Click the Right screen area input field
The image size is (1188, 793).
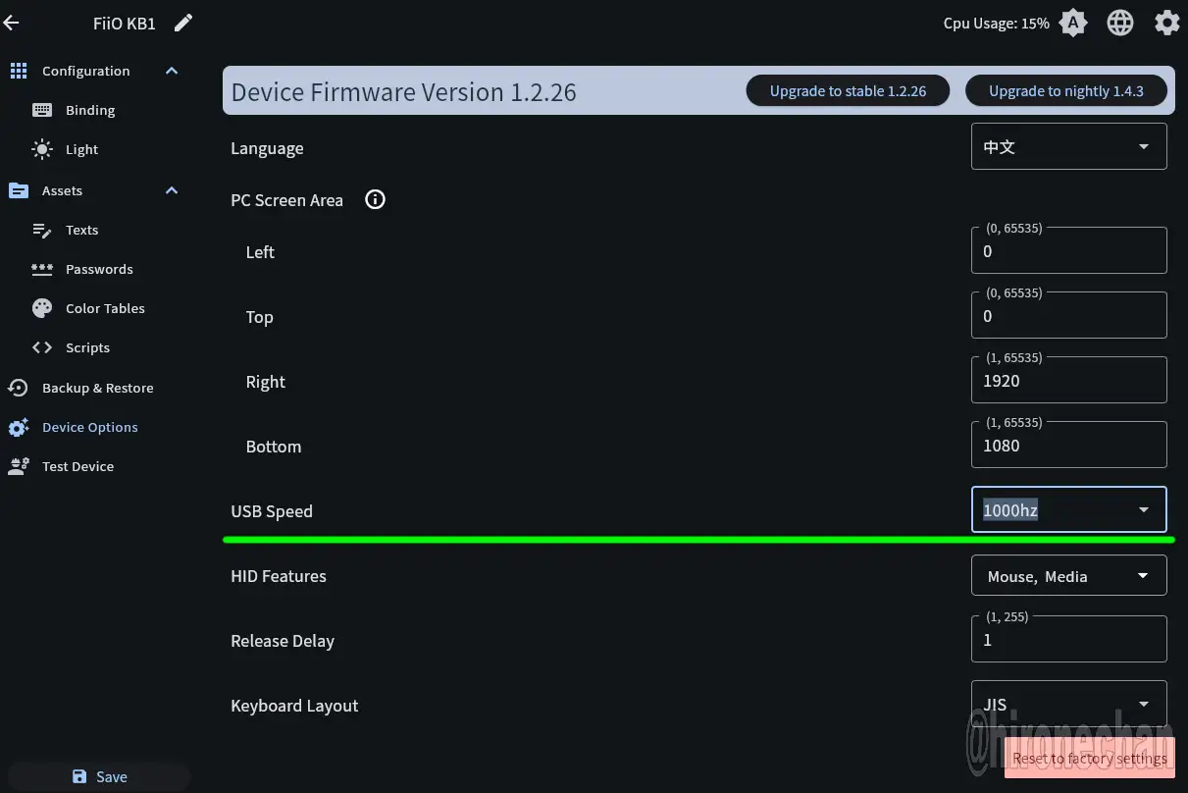tap(1068, 381)
